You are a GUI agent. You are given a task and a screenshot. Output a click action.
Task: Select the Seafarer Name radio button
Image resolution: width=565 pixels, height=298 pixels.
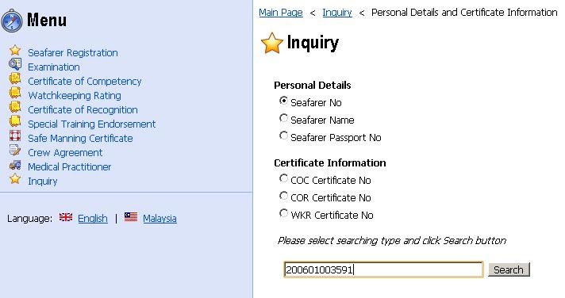pyautogui.click(x=283, y=118)
